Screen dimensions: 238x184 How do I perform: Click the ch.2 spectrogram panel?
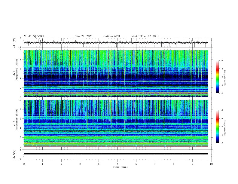tap(116, 123)
